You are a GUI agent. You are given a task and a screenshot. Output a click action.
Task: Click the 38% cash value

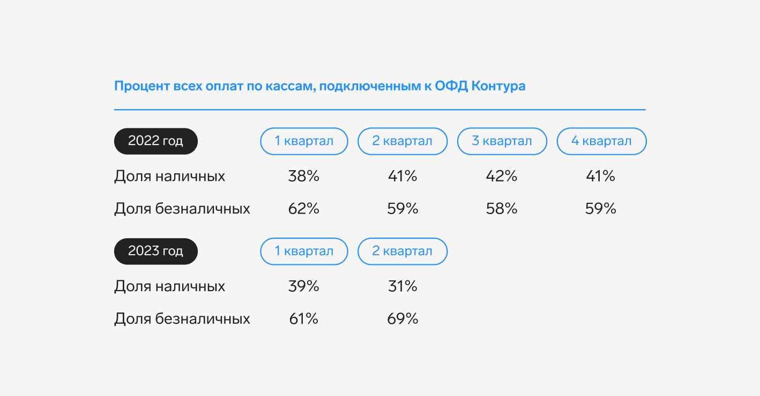[x=304, y=176]
